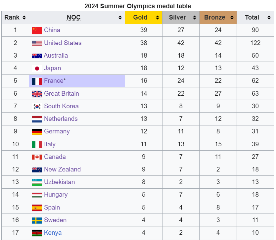The width and height of the screenshot is (276, 240).
Task: Click the China flag icon
Action: 37,30
